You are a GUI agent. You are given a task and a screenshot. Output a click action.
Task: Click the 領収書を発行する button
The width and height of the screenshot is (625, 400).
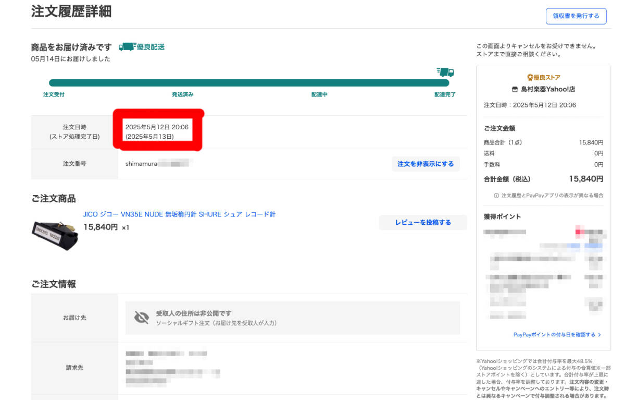(576, 16)
